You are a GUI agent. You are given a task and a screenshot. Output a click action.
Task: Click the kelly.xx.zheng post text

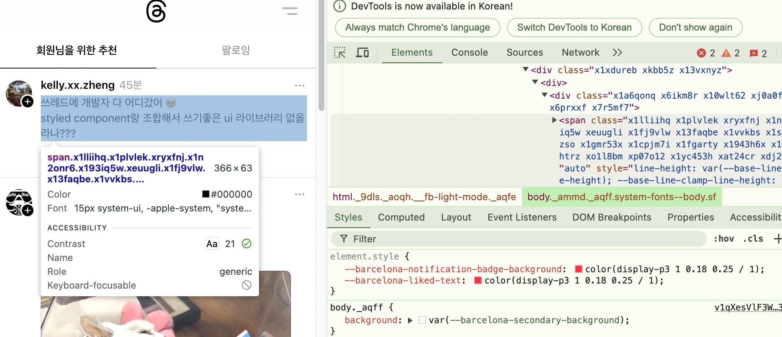[x=173, y=118]
